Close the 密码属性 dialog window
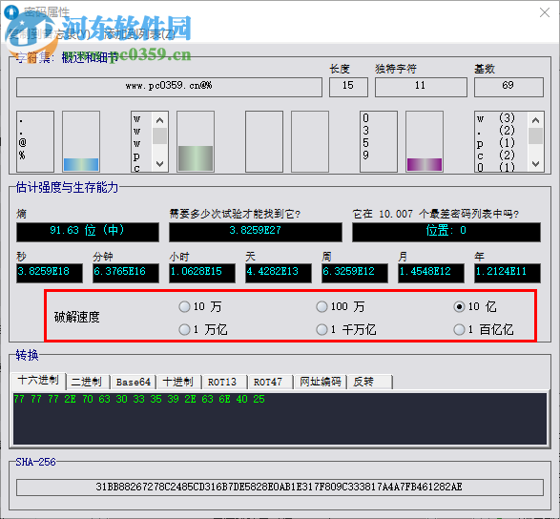The height and width of the screenshot is (519, 560). (545, 12)
